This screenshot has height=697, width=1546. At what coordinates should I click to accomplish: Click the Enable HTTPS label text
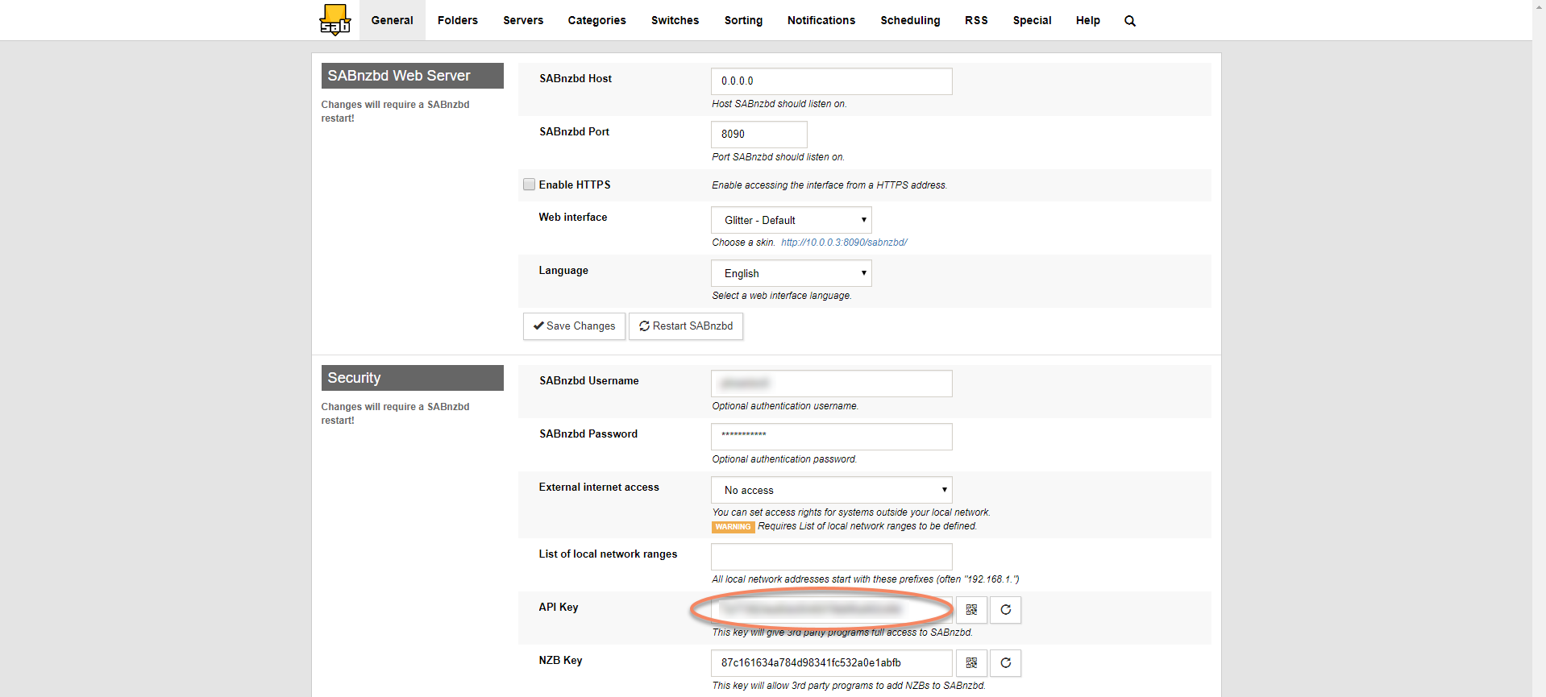pyautogui.click(x=575, y=185)
